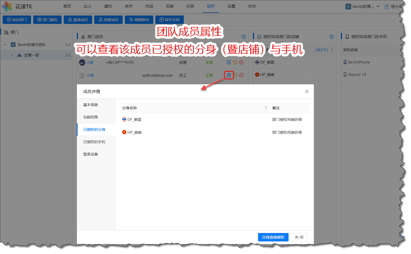Click the 分身直接授权 button
Screen dimensions: 411x254
click(273, 237)
